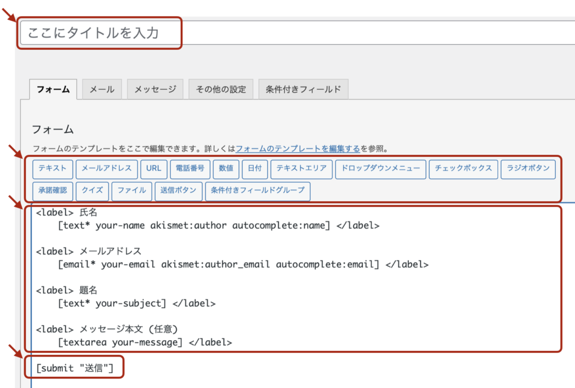This screenshot has height=388, width=575.
Task: Add a ファイル upload tag
Action: click(132, 191)
